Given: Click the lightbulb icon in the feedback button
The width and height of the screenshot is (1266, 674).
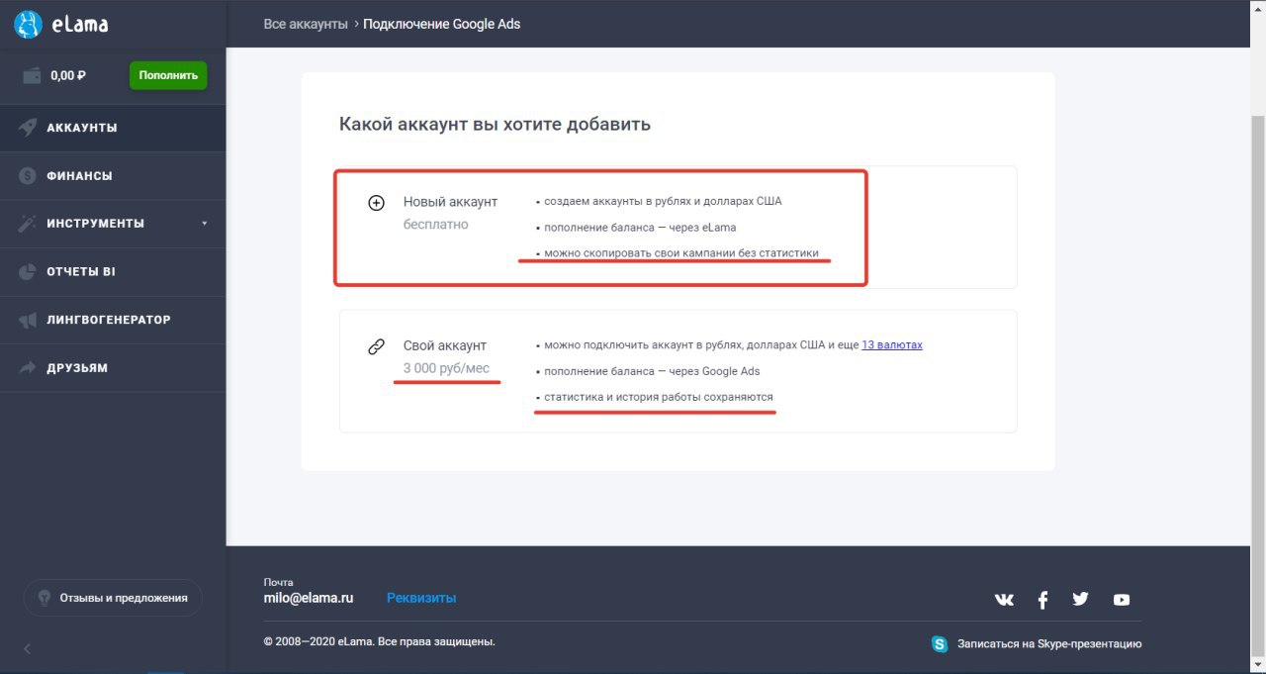Looking at the screenshot, I should pos(45,598).
